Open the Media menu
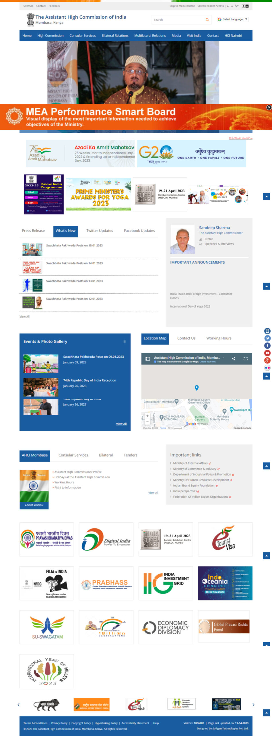272x736 pixels. click(176, 36)
